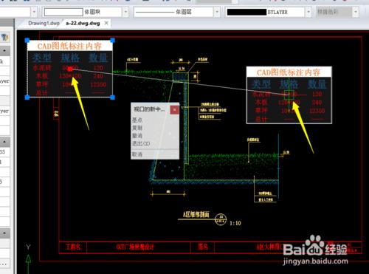Click the 图名 title block cell
The width and height of the screenshot is (369, 274).
(x=203, y=247)
